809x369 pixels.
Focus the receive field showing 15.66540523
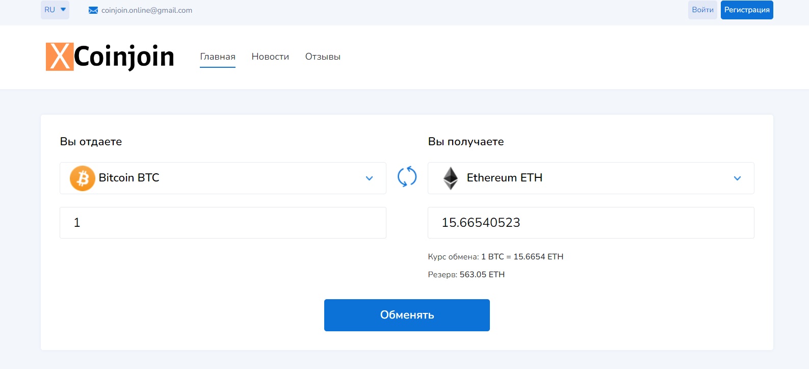591,223
